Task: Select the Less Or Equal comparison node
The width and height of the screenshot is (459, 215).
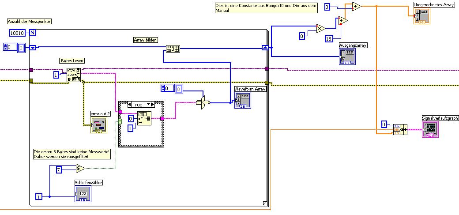Action: tap(80, 169)
